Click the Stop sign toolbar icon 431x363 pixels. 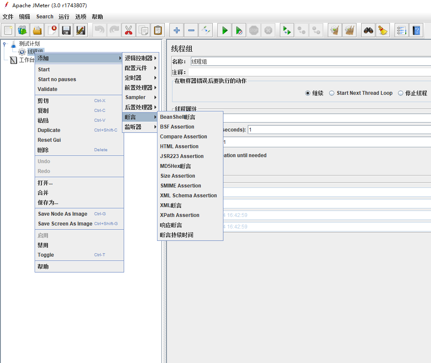point(254,30)
